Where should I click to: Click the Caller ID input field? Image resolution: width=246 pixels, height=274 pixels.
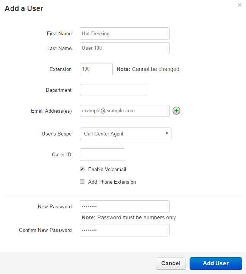(x=102, y=154)
